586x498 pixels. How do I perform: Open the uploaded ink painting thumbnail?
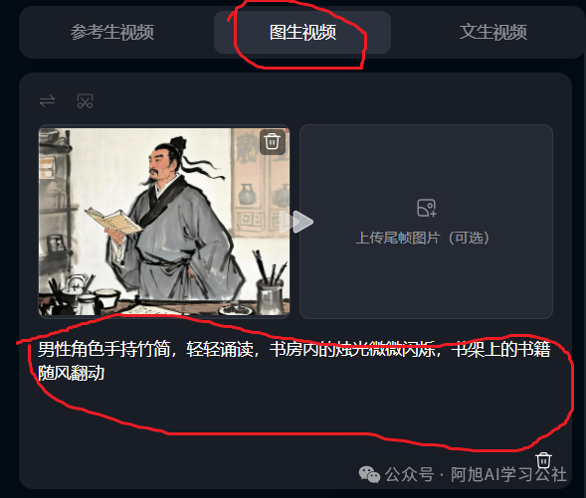(x=164, y=222)
